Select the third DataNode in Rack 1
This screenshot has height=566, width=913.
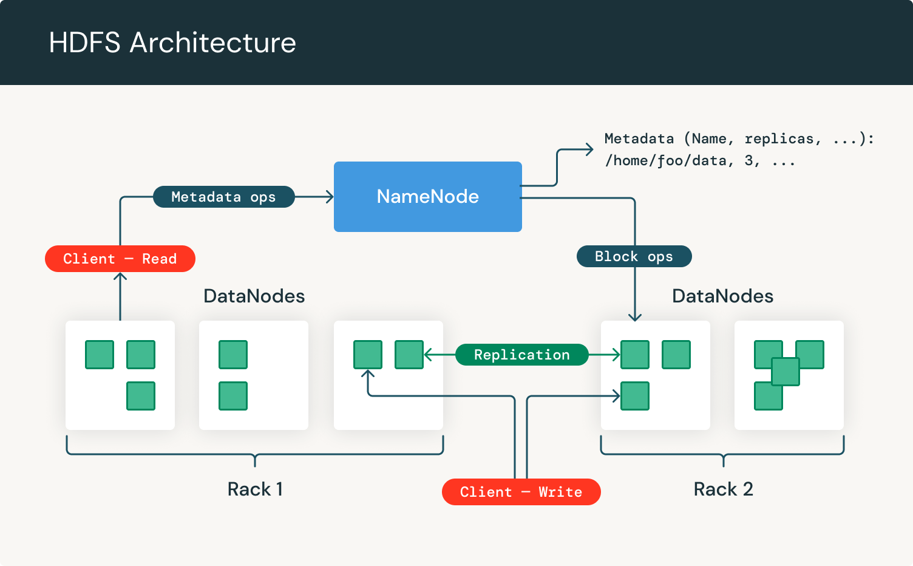point(388,375)
